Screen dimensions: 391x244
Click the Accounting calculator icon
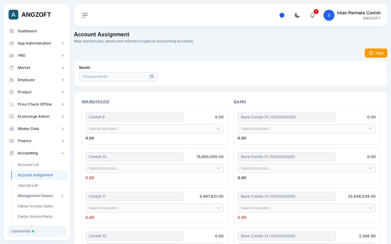[12, 153]
